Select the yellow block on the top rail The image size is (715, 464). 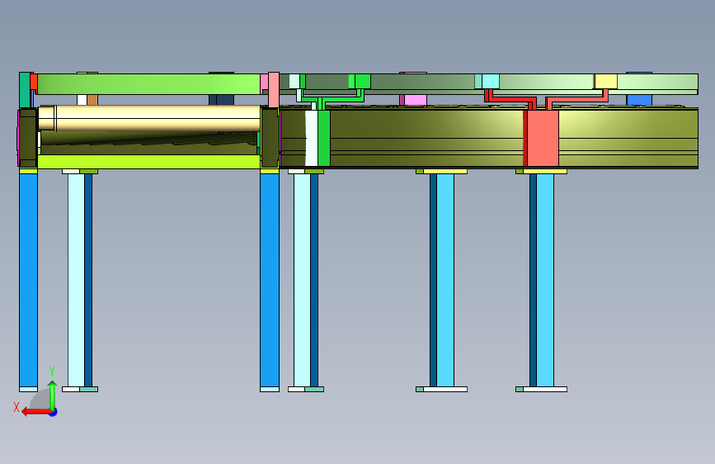(x=606, y=81)
